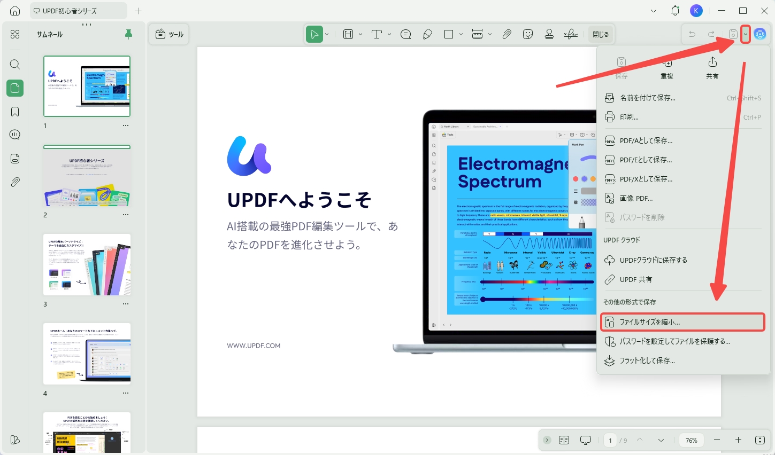This screenshot has width=775, height=455.
Task: Choose パスワードを設定してファイルを保護する
Action: [x=683, y=341]
